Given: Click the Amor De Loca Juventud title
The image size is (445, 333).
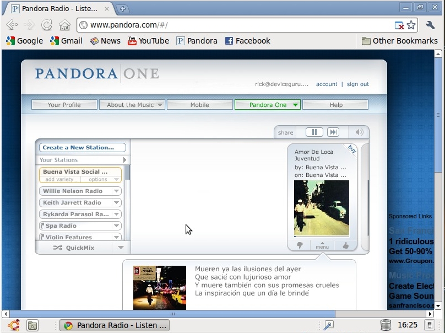Looking at the screenshot, I should pos(314,155).
